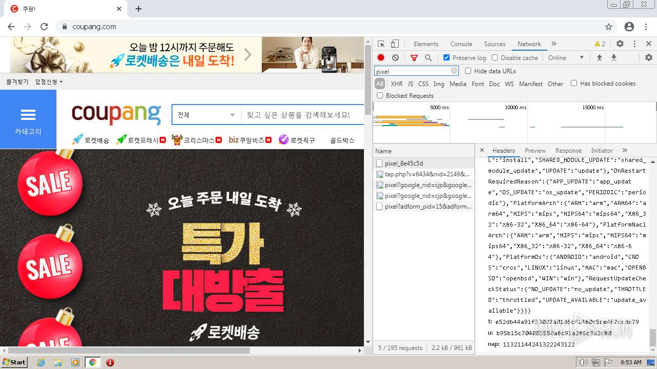This screenshot has width=657, height=369.
Task: Check the Blocked Requests checkbox
Action: [380, 95]
